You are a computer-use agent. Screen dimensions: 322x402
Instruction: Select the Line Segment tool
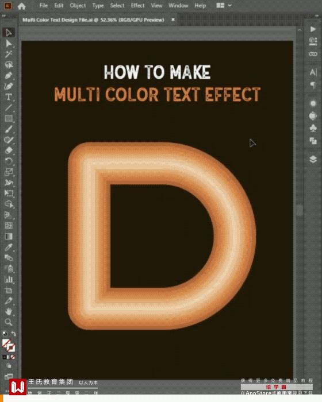coord(9,108)
